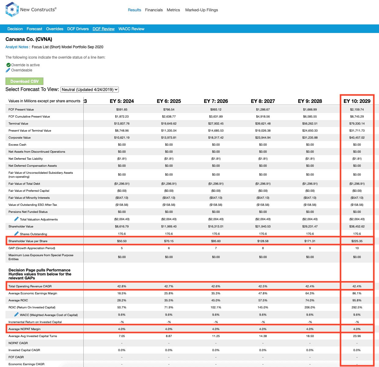The height and width of the screenshot is (367, 379).
Task: Click the EY 6: 2025 column header
Action: pyautogui.click(x=169, y=101)
